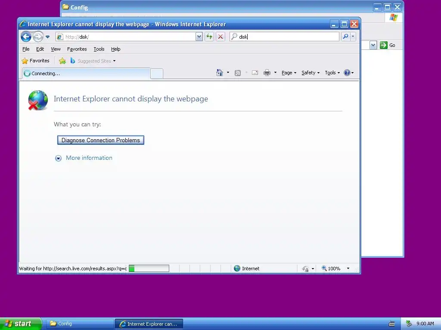Minimize the Internet Explorer window
Image resolution: width=441 pixels, height=330 pixels.
point(334,24)
